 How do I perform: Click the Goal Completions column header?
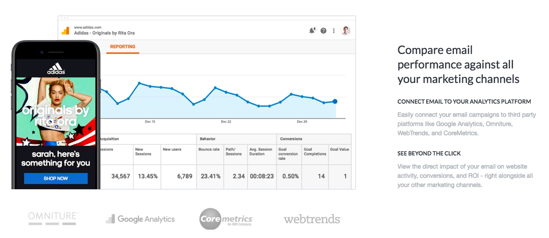[315, 151]
